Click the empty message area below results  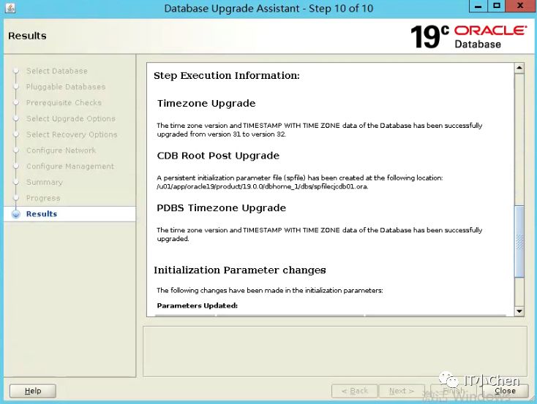point(334,351)
